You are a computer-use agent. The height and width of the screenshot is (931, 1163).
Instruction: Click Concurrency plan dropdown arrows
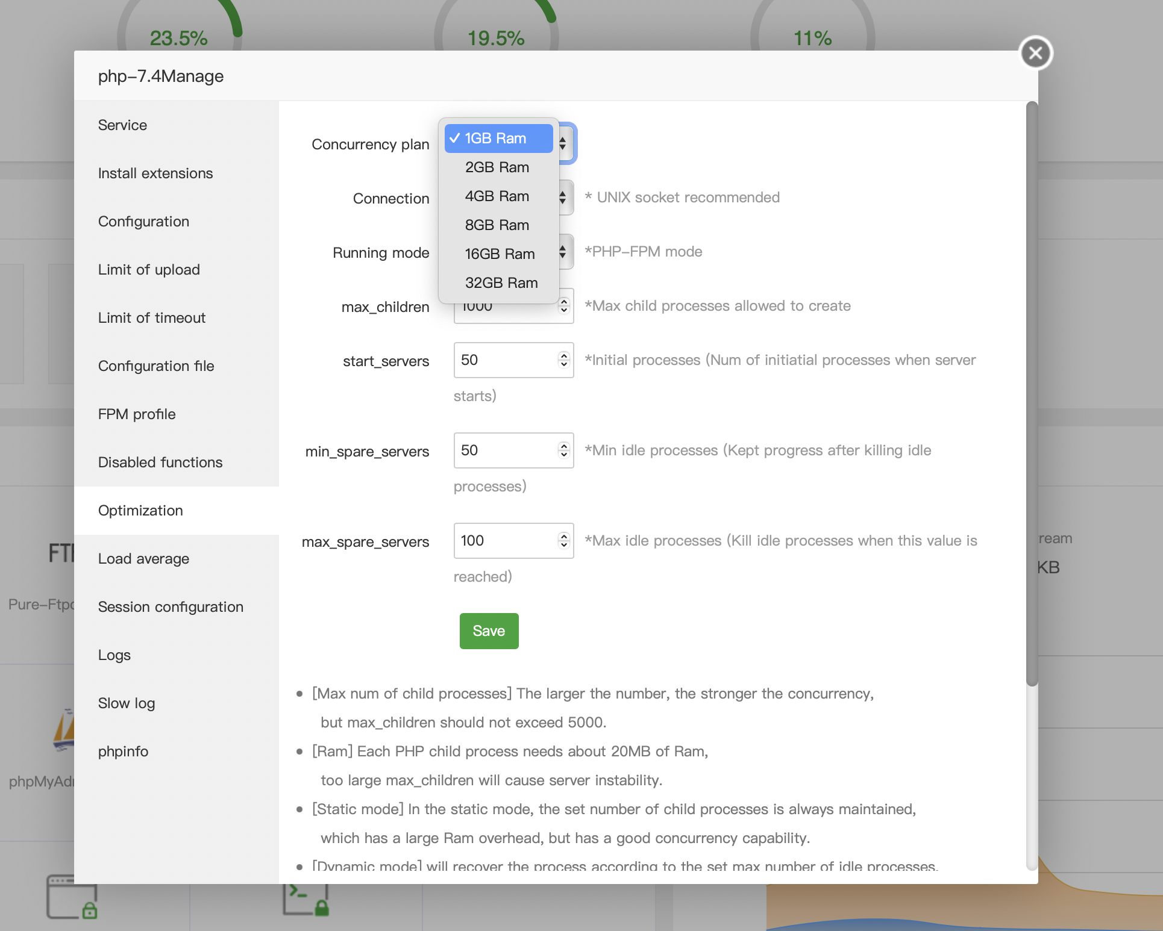pyautogui.click(x=563, y=143)
